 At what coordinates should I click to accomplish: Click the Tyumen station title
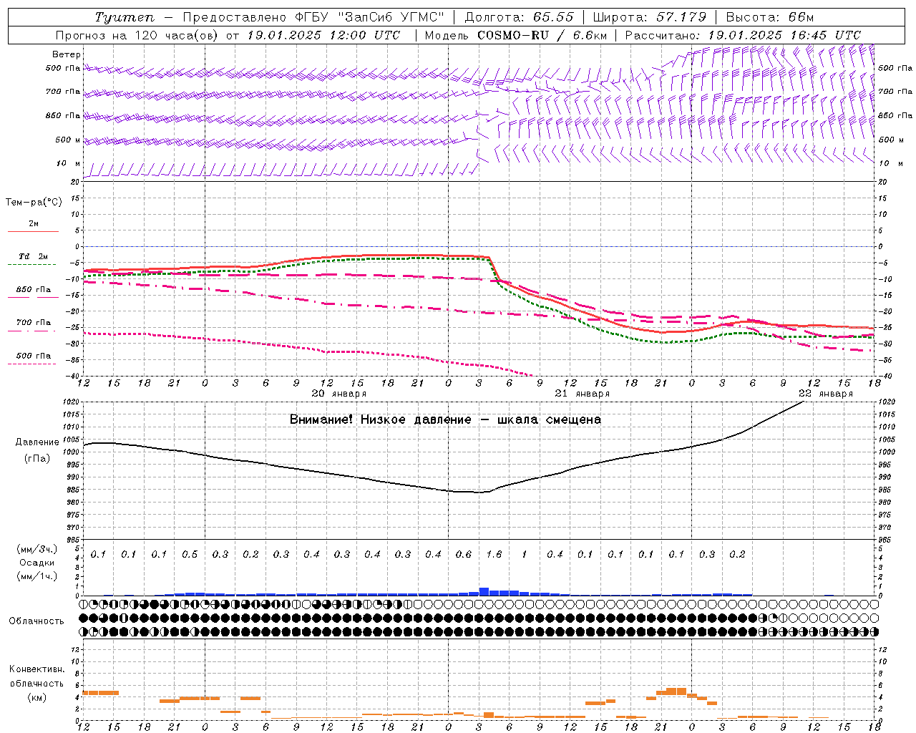click(x=125, y=17)
